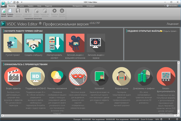Click the Новый проект toolbar icon
181x121 pixels.
pos(4,12)
